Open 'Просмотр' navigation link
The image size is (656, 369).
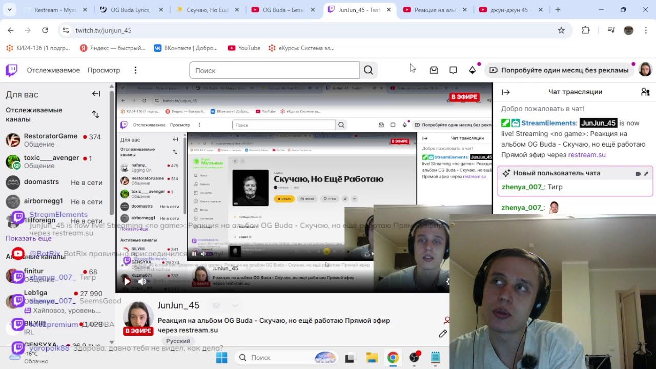(x=104, y=70)
